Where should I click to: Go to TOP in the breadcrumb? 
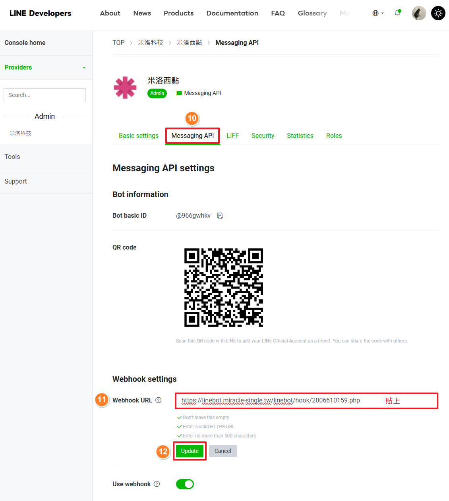pyautogui.click(x=118, y=43)
